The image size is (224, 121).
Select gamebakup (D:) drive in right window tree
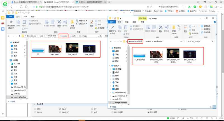pyautogui.click(x=120, y=96)
